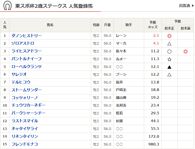Click jockey name ルメー in the fourth row

(121, 59)
